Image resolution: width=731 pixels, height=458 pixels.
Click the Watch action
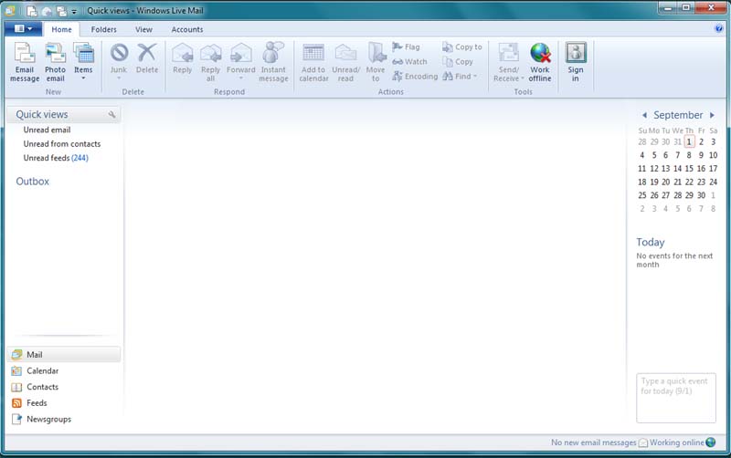coord(409,61)
